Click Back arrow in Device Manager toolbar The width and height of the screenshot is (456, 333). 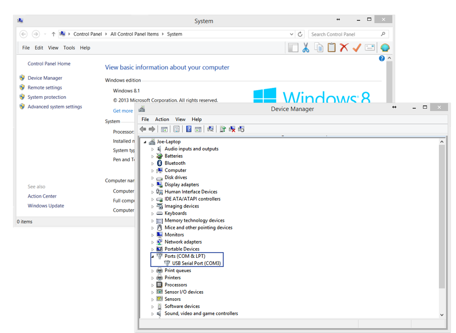(x=143, y=129)
